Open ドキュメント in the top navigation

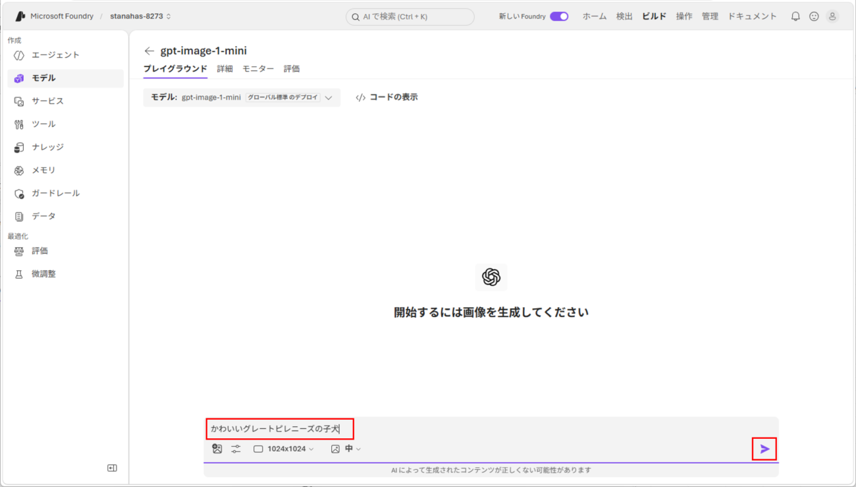pos(752,16)
